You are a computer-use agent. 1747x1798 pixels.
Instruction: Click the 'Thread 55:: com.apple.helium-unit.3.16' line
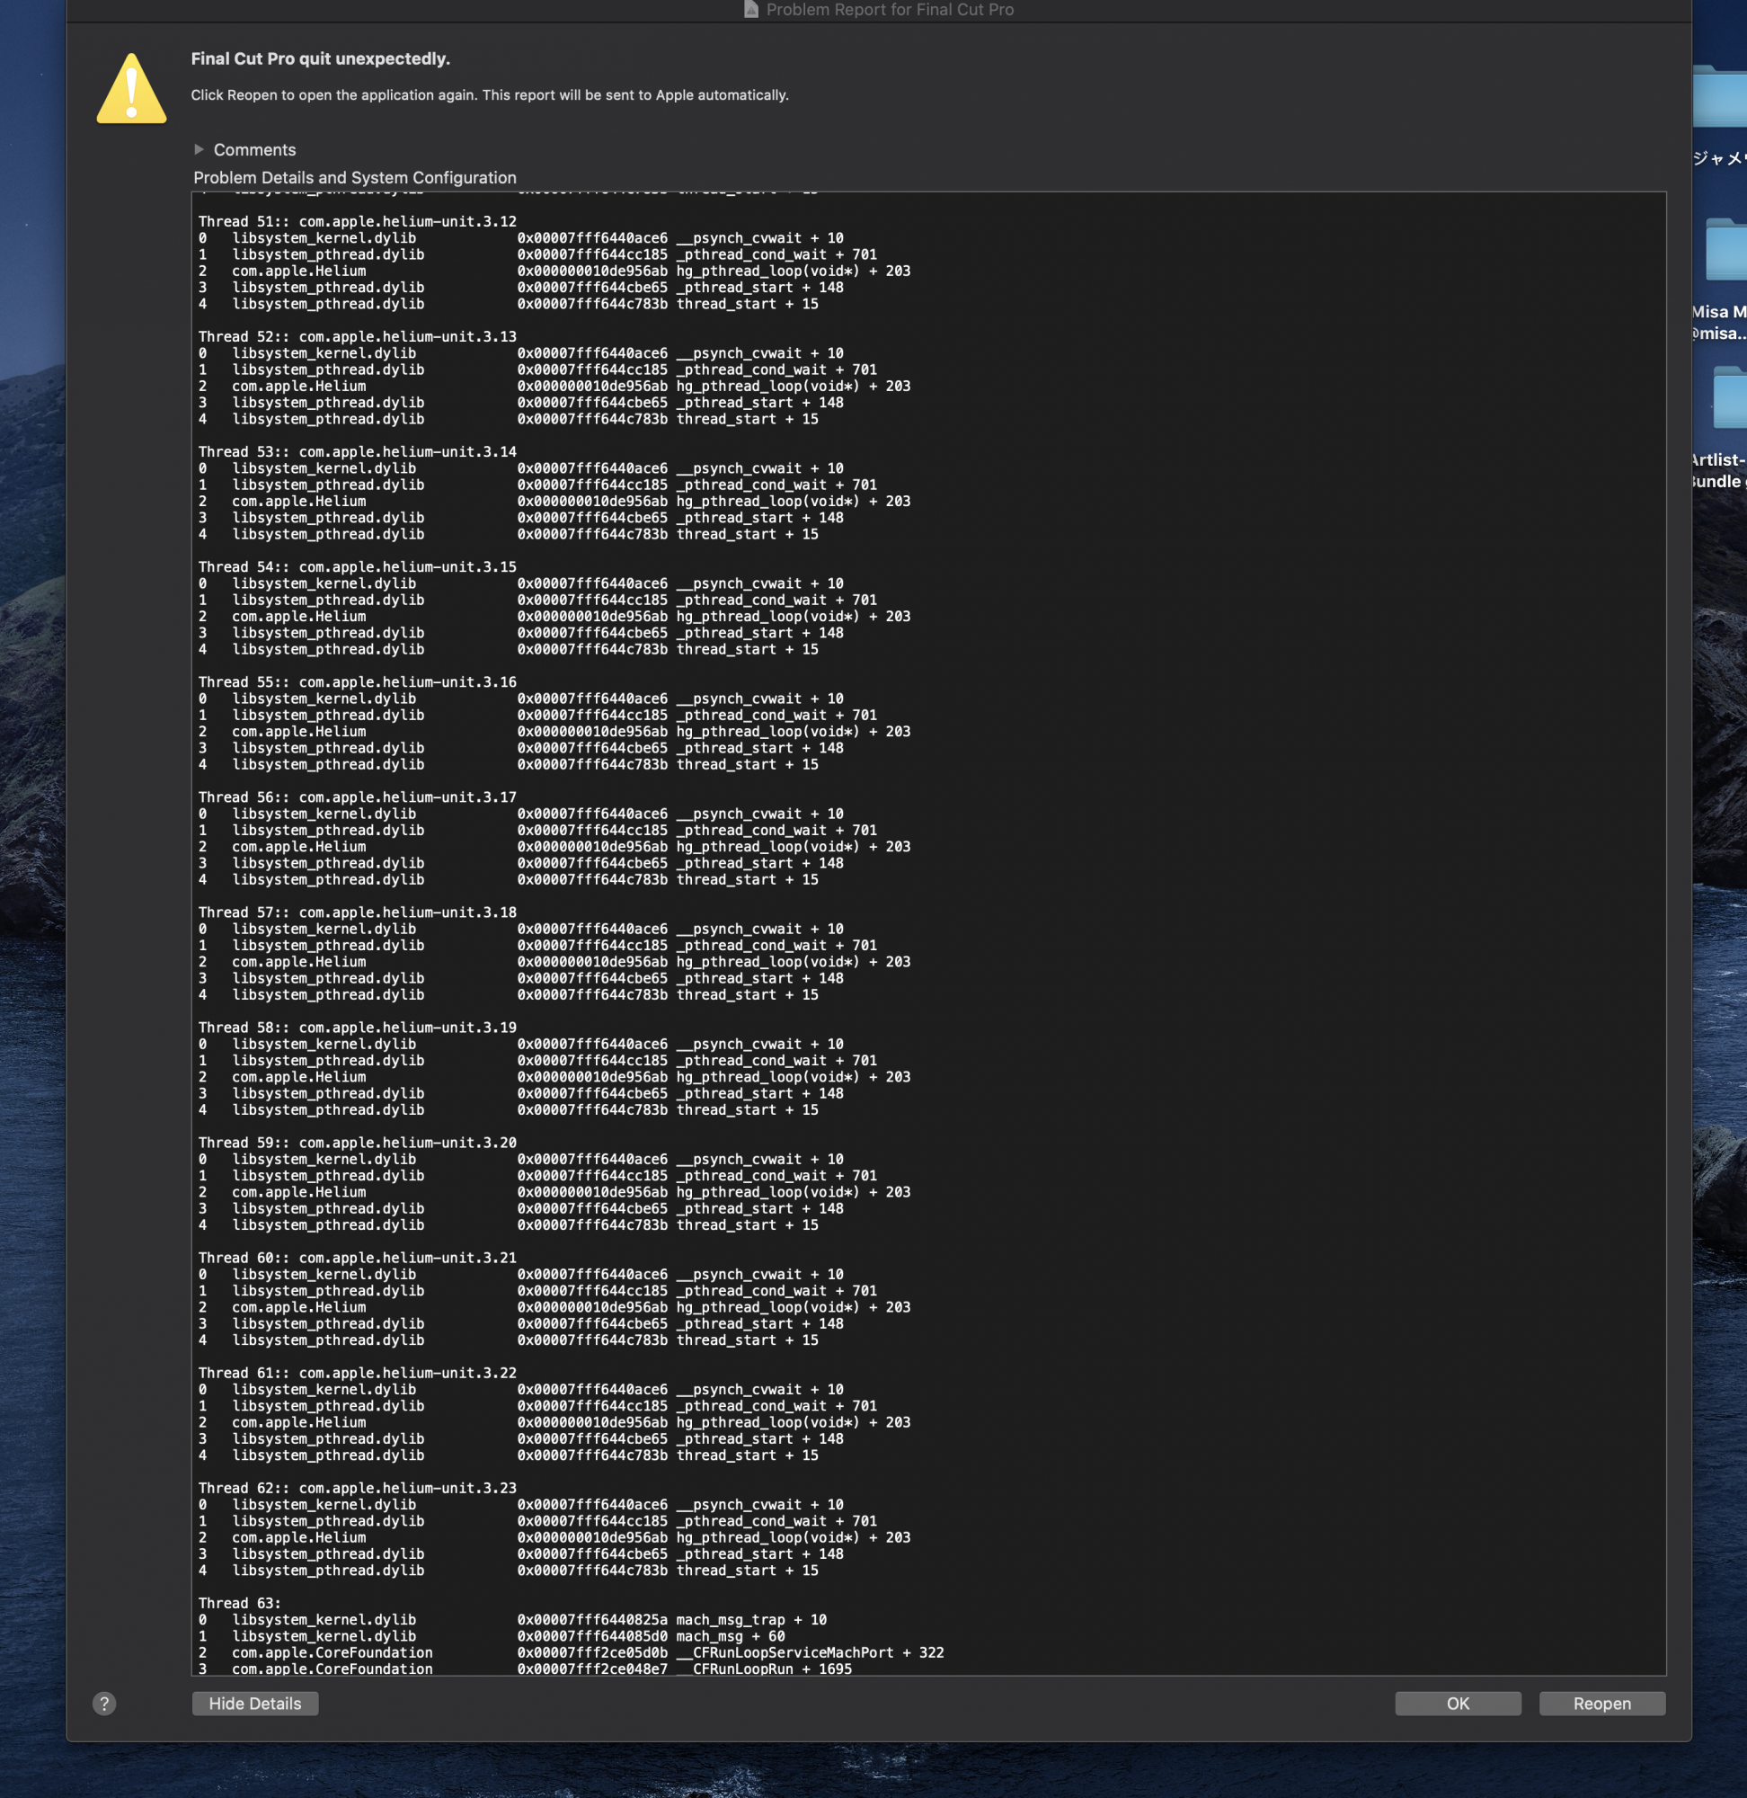(357, 682)
